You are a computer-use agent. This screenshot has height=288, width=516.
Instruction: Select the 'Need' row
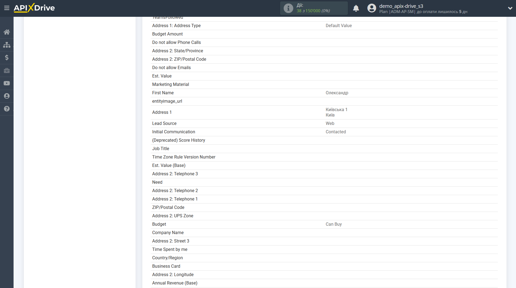324,182
